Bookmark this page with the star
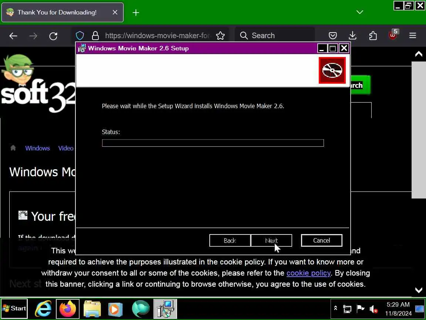Viewport: 426px width, 320px height. (x=220, y=36)
